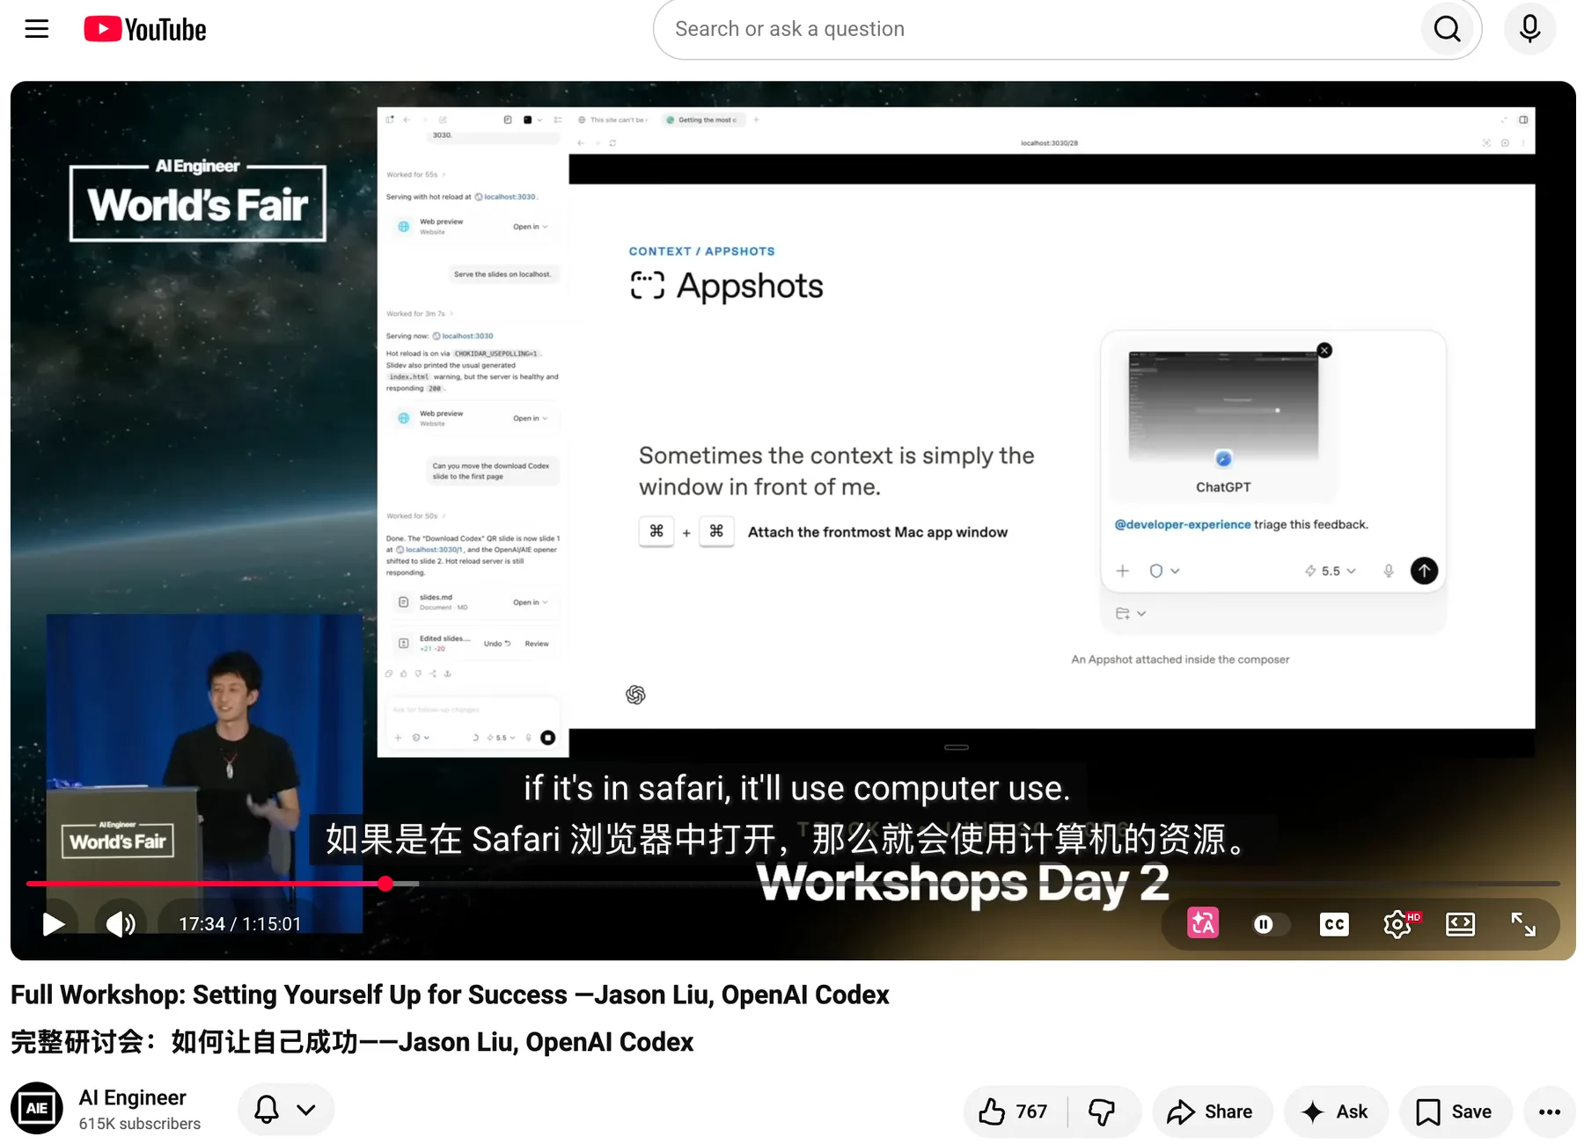
Task: Click the 'Full Workshop: Setting Yourself Up for Success' title
Action: pyautogui.click(x=450, y=995)
